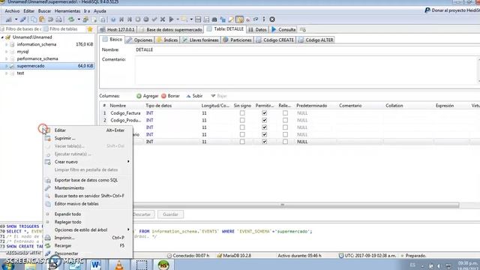The width and height of the screenshot is (480, 270).
Task: Click the dashed rectangle taskbar icon
Action: [x=142, y=265]
